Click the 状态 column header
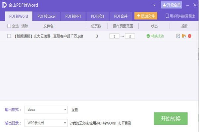This screenshot has width=199, height=132. pos(154,26)
